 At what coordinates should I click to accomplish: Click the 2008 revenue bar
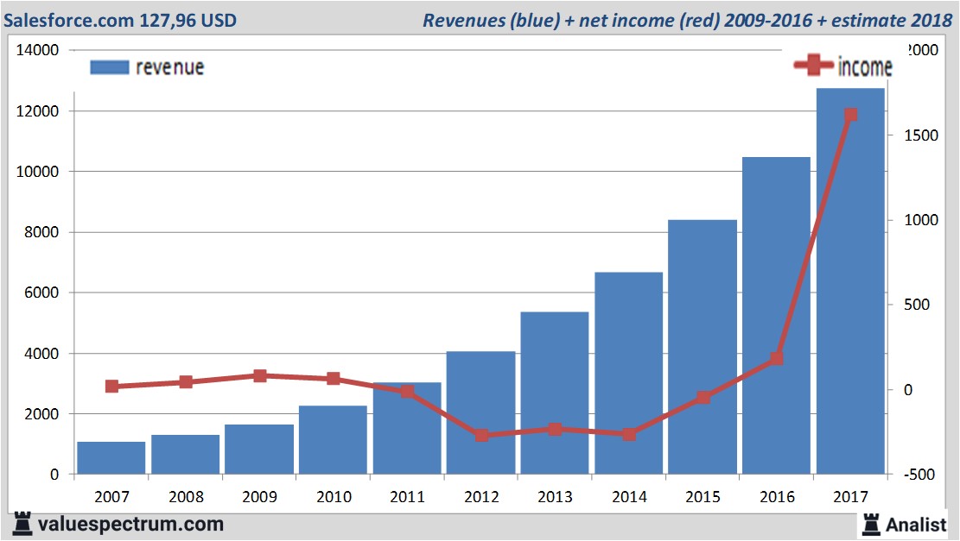[x=186, y=454]
